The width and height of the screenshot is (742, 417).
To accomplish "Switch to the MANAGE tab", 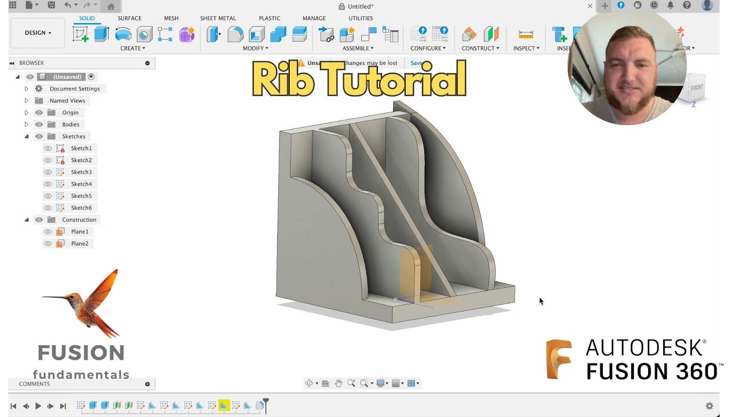I will click(x=314, y=19).
